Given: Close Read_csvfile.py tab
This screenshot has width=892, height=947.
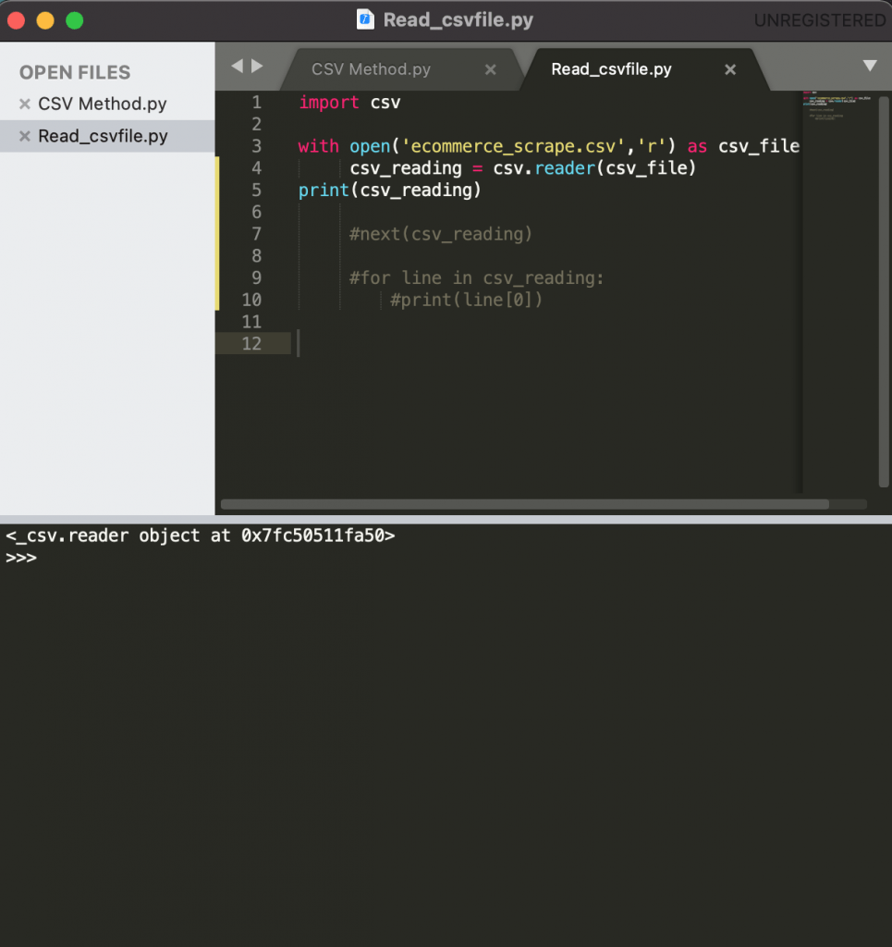Looking at the screenshot, I should click(x=730, y=70).
